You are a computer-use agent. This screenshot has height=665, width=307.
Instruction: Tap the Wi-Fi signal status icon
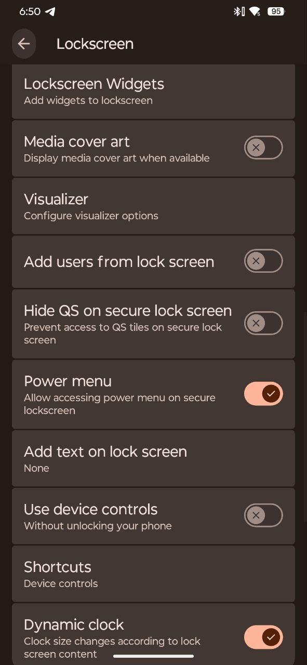click(255, 11)
